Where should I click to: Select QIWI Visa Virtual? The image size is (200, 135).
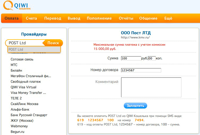(23, 87)
